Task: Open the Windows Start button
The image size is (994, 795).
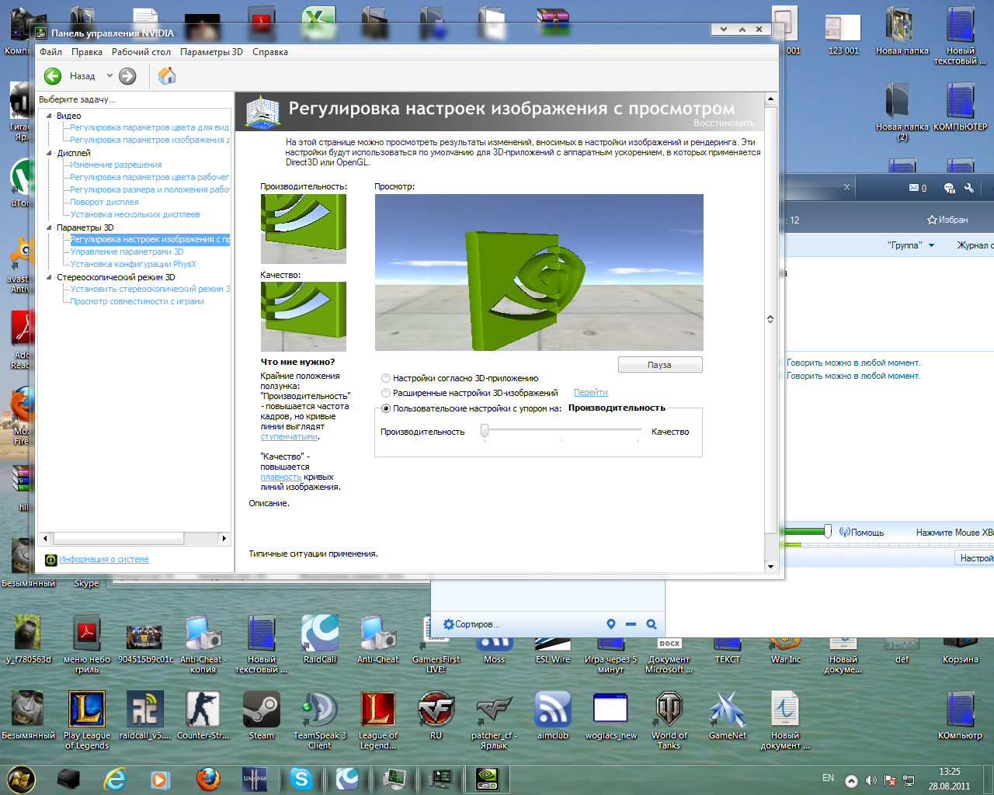Action: pyautogui.click(x=21, y=779)
